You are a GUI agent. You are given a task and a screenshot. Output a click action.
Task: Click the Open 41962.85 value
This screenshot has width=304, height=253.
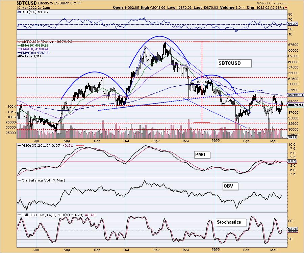[126, 7]
